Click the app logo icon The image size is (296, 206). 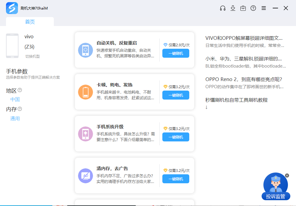(x=12, y=8)
